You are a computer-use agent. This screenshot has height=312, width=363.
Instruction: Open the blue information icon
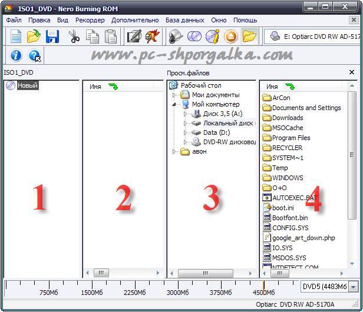pos(16,55)
